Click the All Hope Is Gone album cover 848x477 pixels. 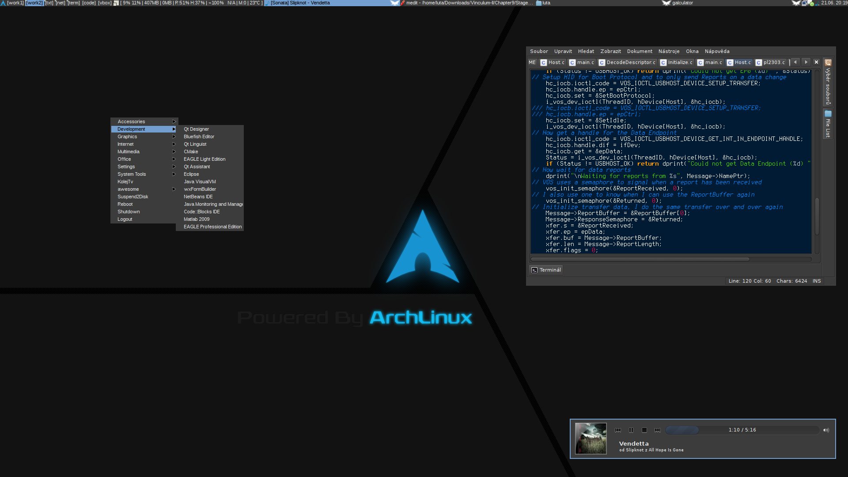(591, 438)
